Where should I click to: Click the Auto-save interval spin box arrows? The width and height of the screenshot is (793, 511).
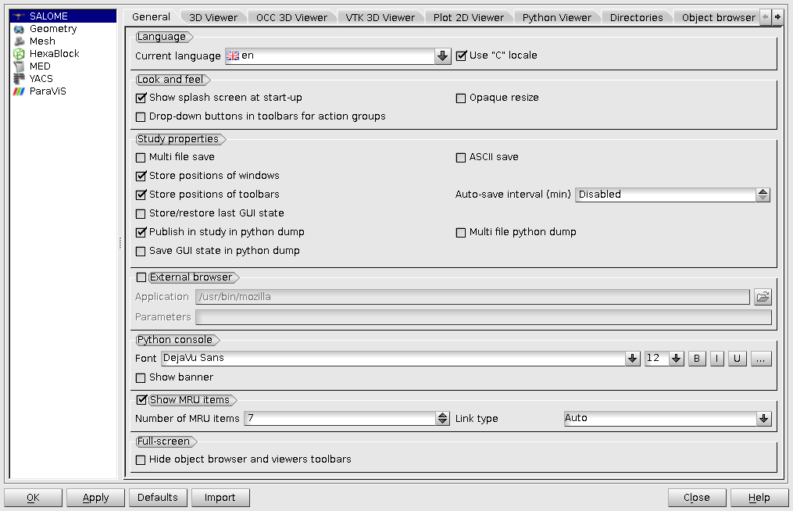pos(763,195)
